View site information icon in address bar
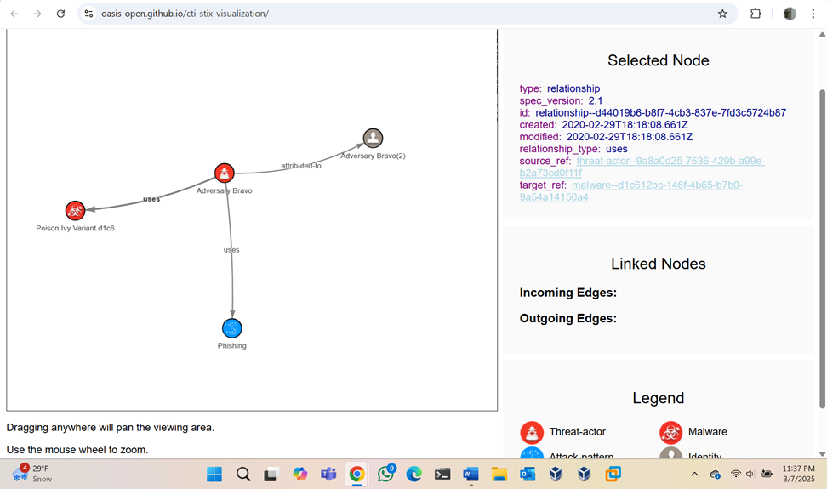Image resolution: width=827 pixels, height=489 pixels. click(88, 14)
